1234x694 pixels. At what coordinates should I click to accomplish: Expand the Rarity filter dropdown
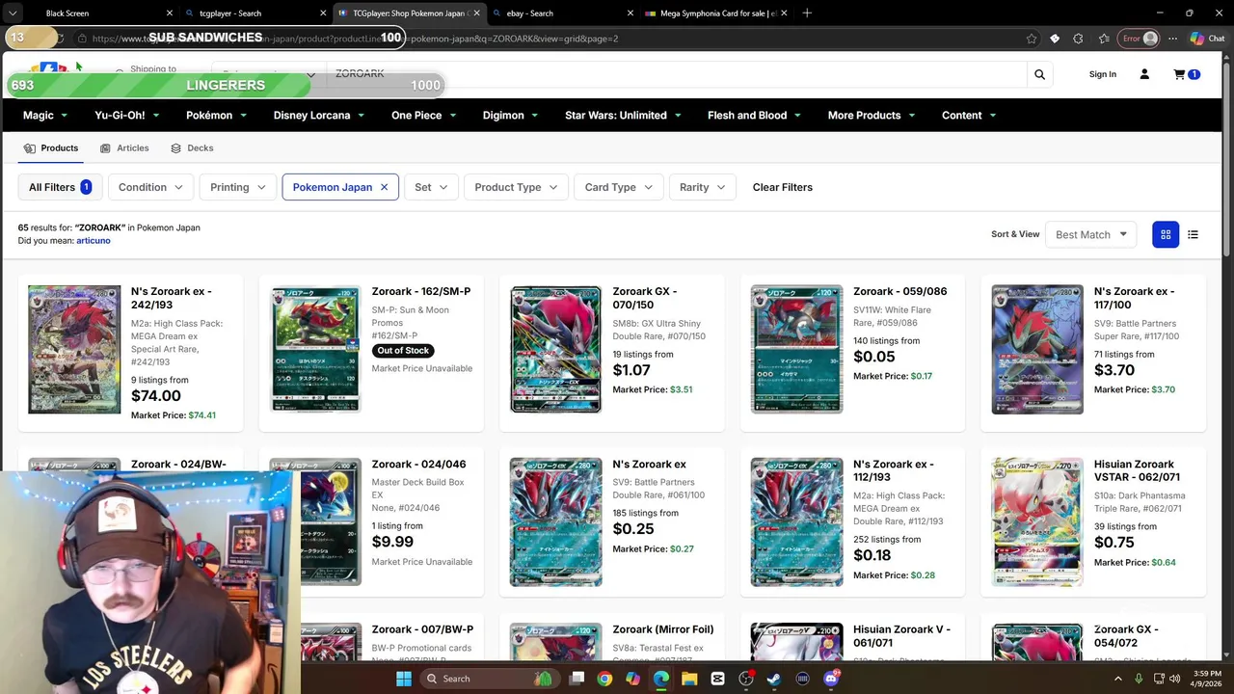[702, 187]
